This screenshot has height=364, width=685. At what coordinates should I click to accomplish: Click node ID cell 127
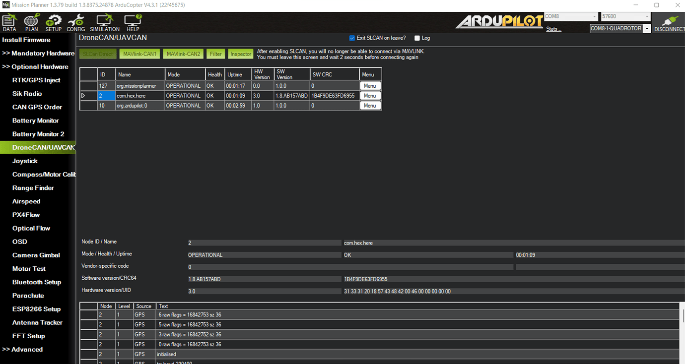[106, 86]
